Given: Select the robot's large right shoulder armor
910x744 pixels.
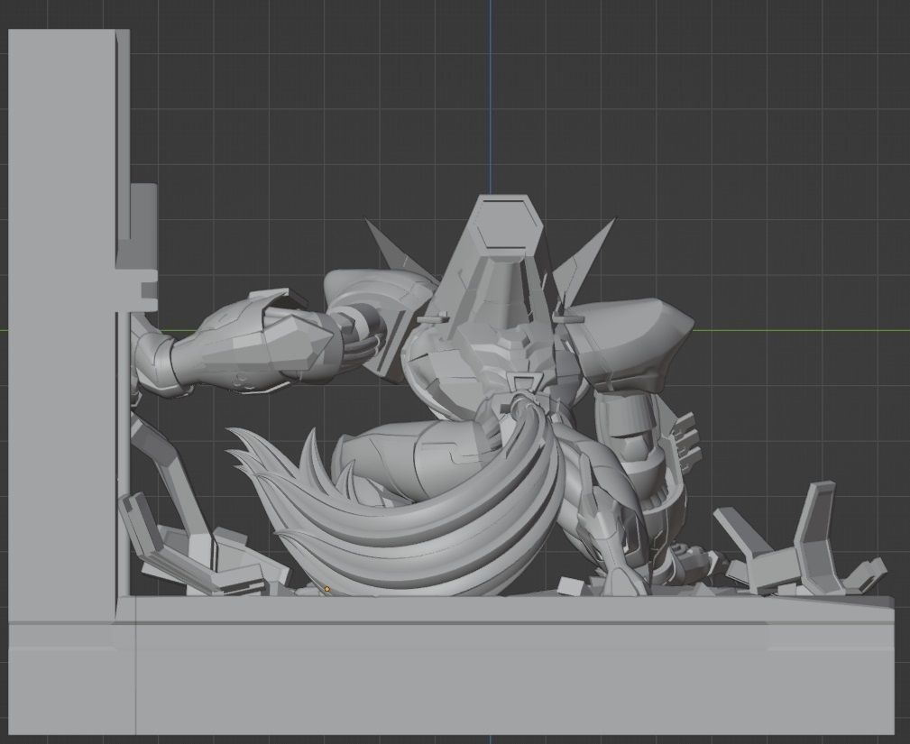Looking at the screenshot, I should click(630, 343).
